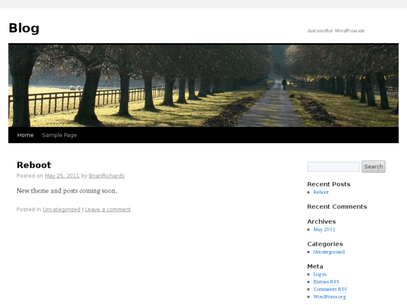Select the tagline 'Just another WordPress site'
This screenshot has width=407, height=305.
336,31
